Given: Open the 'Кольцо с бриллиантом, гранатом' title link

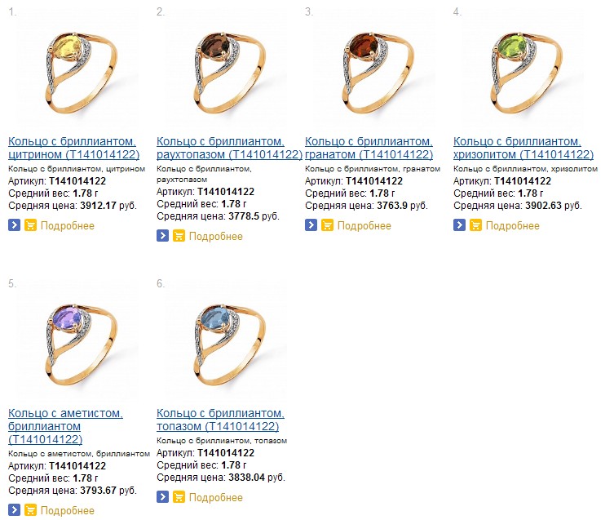Looking at the screenshot, I should pyautogui.click(x=369, y=148).
